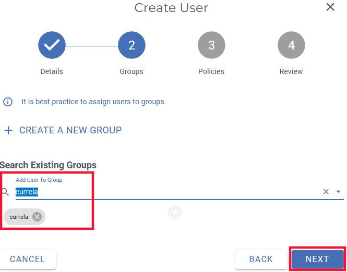This screenshot has width=347, height=272.
Task: Click the info icon beside best practice
Action: [8, 102]
